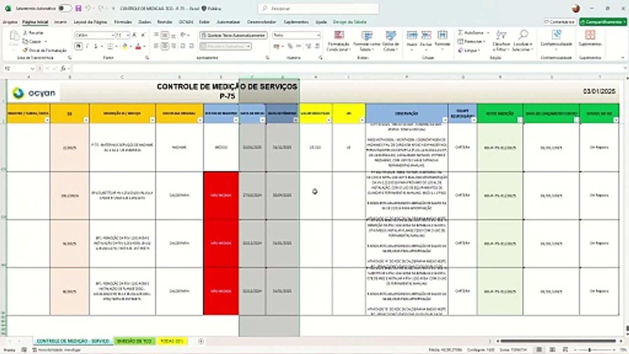
Task: Click the Copiar button
Action: 32,41
